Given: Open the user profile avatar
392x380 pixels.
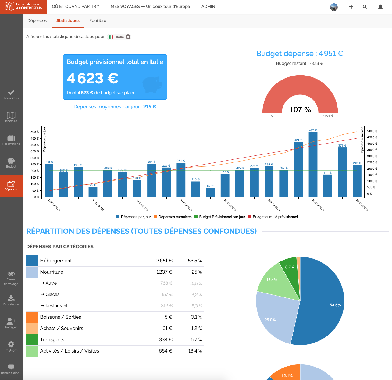Looking at the screenshot, I should click(334, 7).
